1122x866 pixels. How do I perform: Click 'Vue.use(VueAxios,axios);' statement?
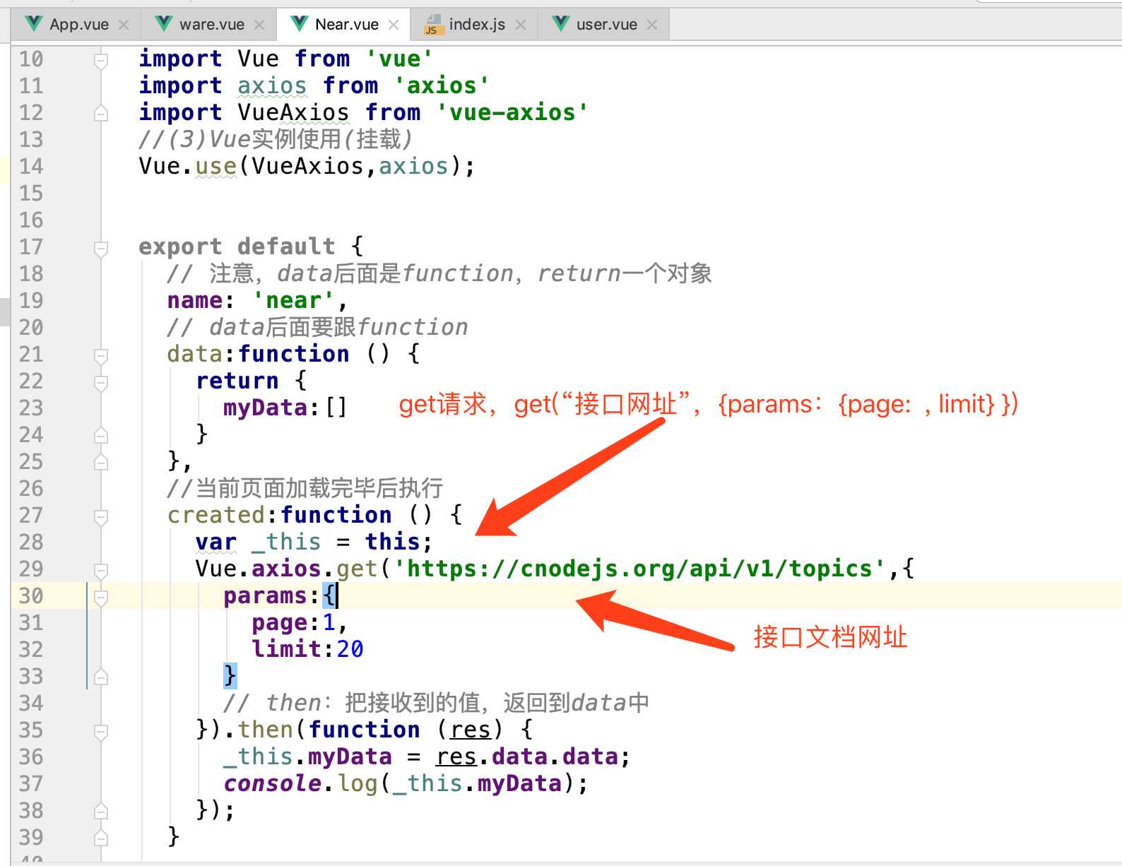(307, 167)
